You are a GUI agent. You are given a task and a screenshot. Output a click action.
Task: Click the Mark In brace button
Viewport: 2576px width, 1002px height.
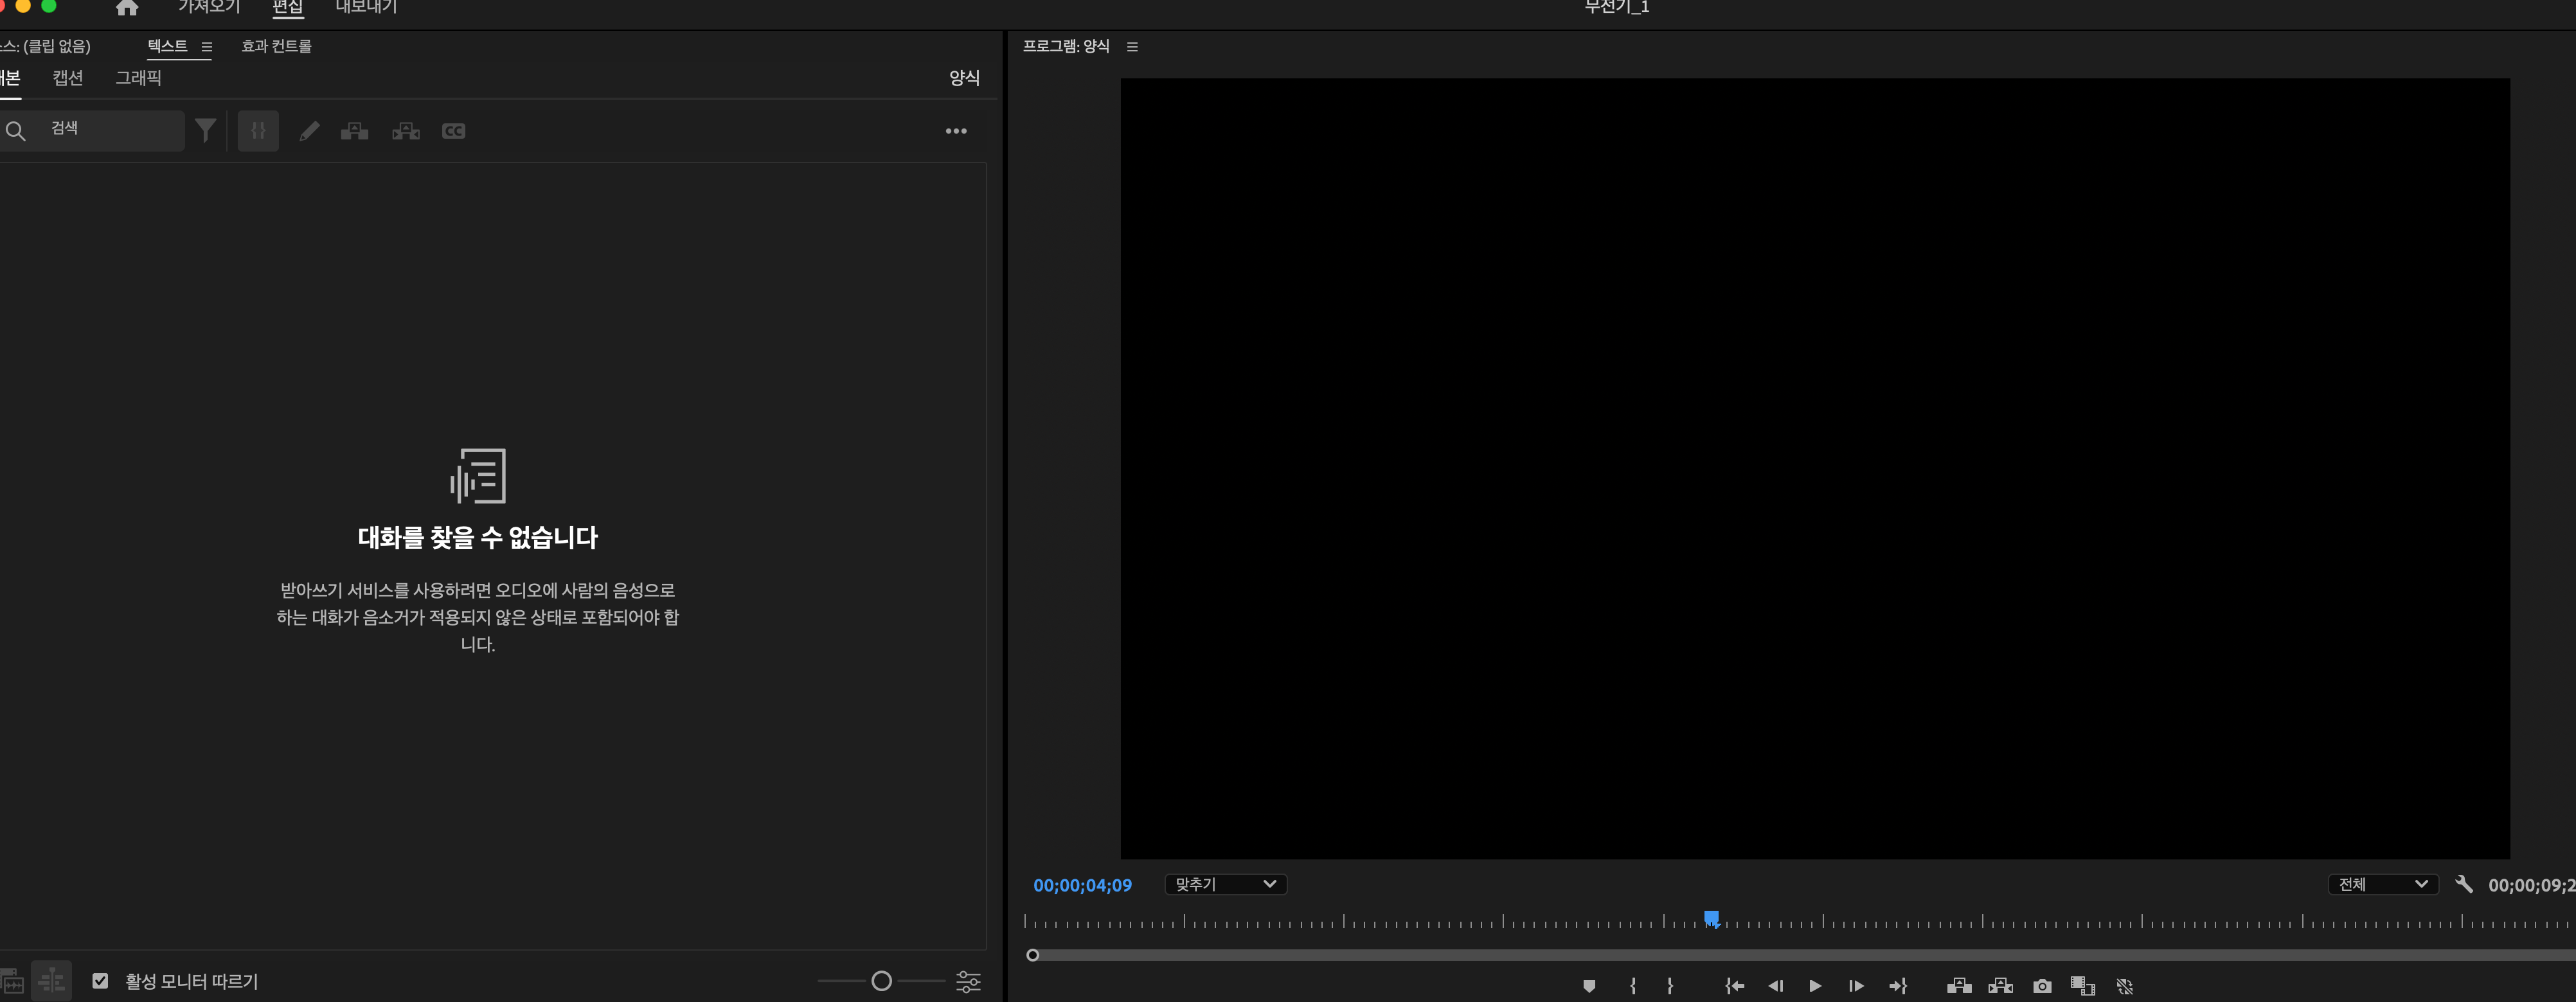tap(1633, 986)
